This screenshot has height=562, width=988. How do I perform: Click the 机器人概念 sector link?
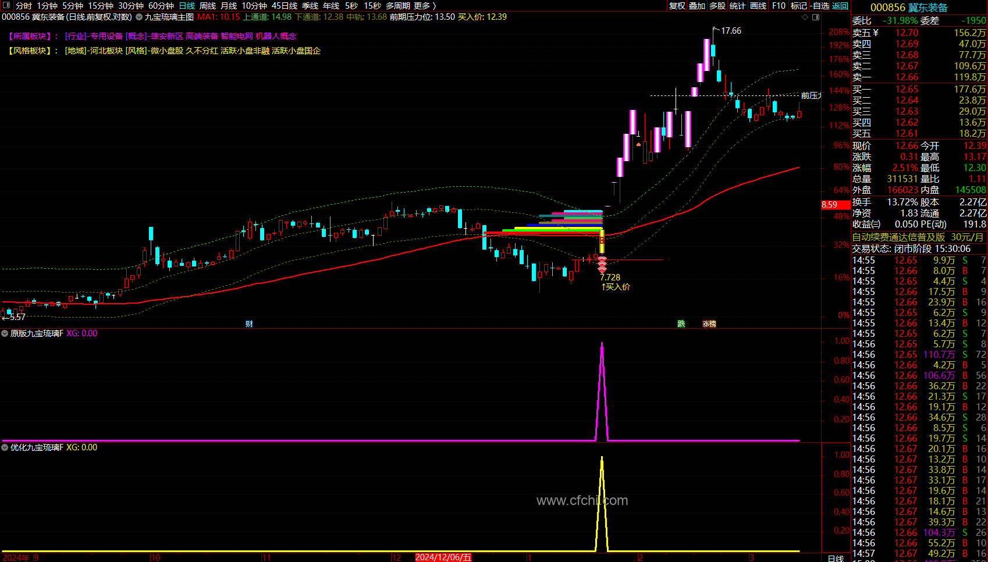(x=276, y=36)
